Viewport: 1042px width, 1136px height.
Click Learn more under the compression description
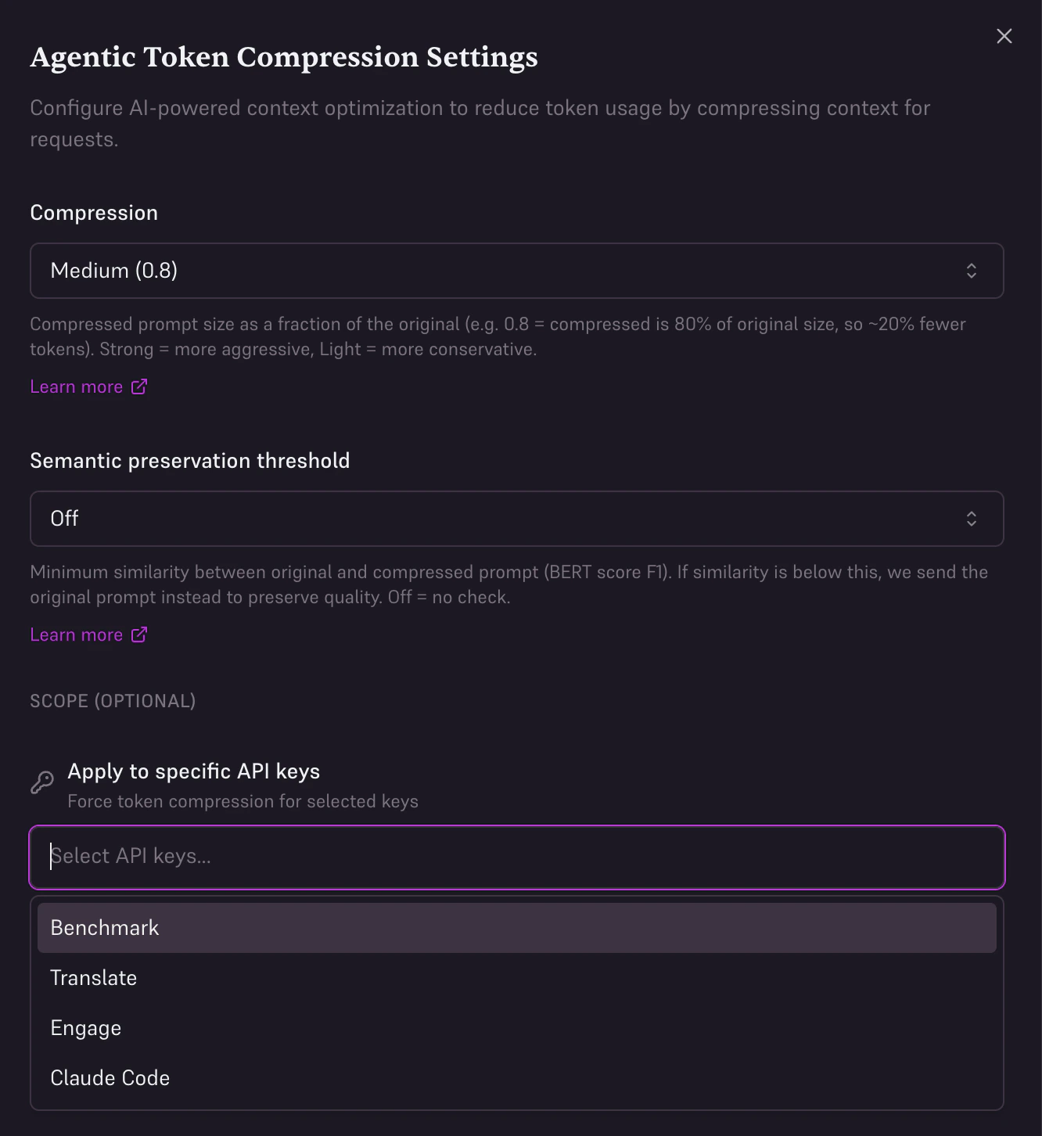(76, 386)
